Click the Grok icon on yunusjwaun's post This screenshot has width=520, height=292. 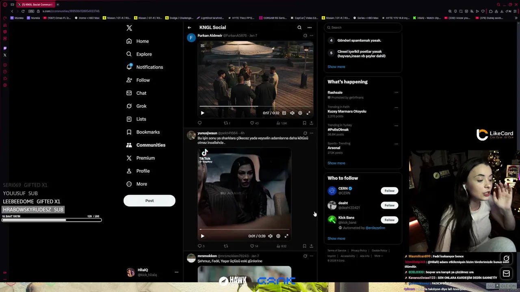(305, 133)
